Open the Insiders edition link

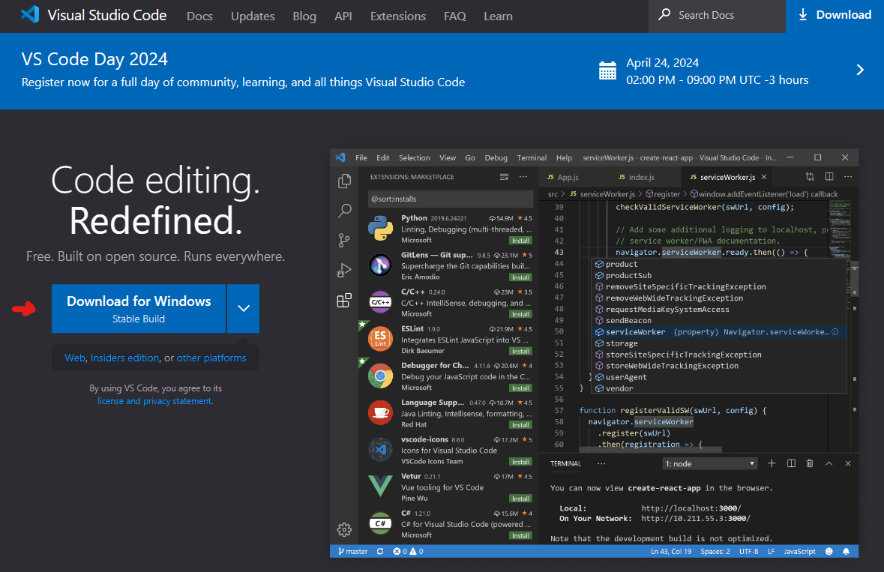coord(124,358)
